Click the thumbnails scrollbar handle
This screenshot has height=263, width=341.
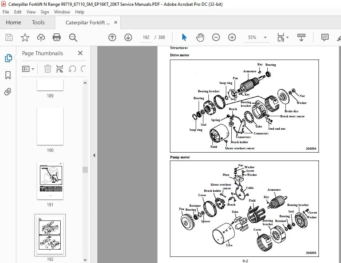tap(85, 170)
